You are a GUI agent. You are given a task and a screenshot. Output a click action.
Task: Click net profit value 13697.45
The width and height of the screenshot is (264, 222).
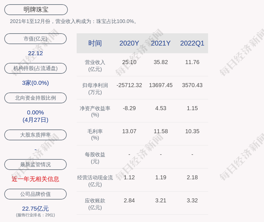(x=161, y=85)
